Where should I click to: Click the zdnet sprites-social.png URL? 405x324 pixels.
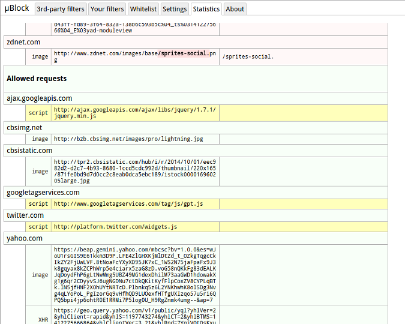[135, 56]
